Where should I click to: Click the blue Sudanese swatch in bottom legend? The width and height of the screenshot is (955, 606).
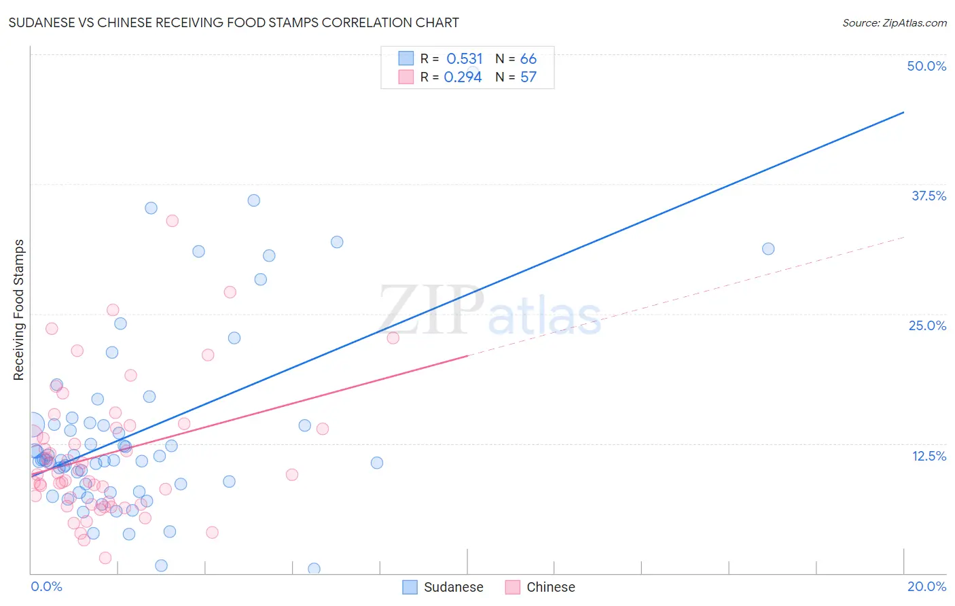[x=410, y=587]
